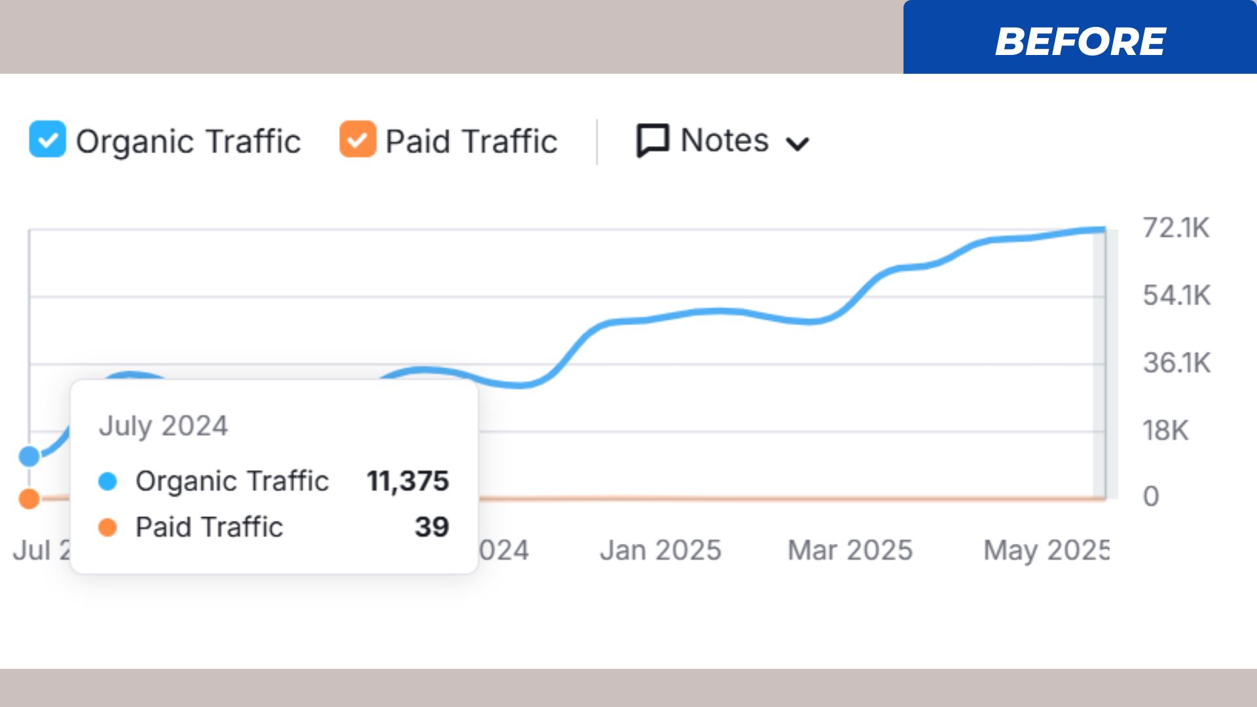Click the Organic Traffic legend label
This screenshot has height=707, width=1257.
(x=188, y=141)
